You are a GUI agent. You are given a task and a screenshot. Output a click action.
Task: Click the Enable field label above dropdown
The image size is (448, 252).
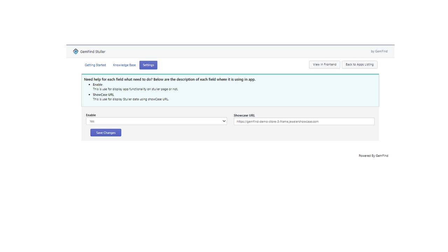point(91,115)
